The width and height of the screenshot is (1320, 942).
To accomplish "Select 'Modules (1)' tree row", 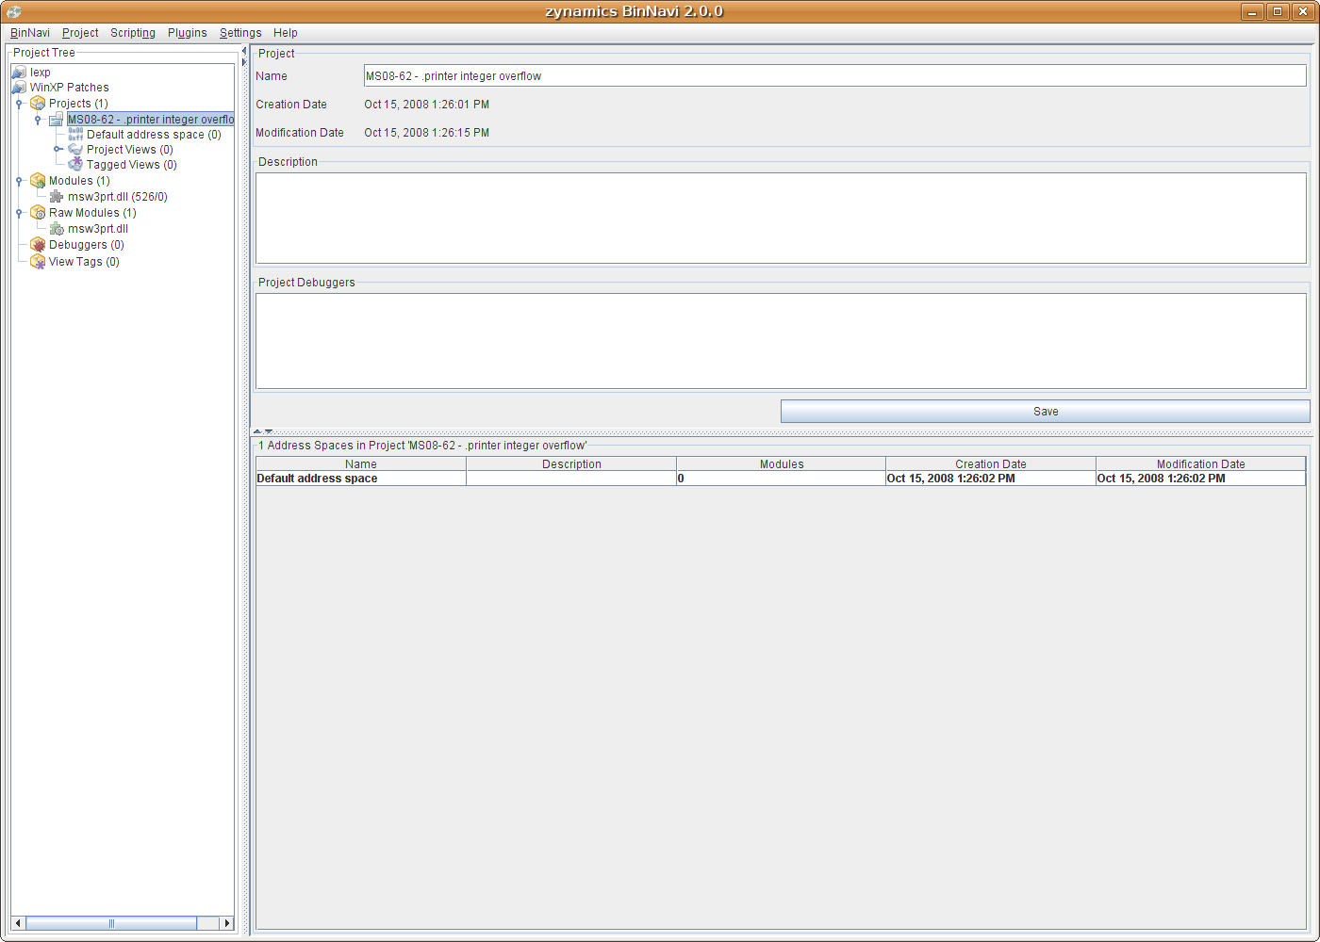I will [x=79, y=181].
